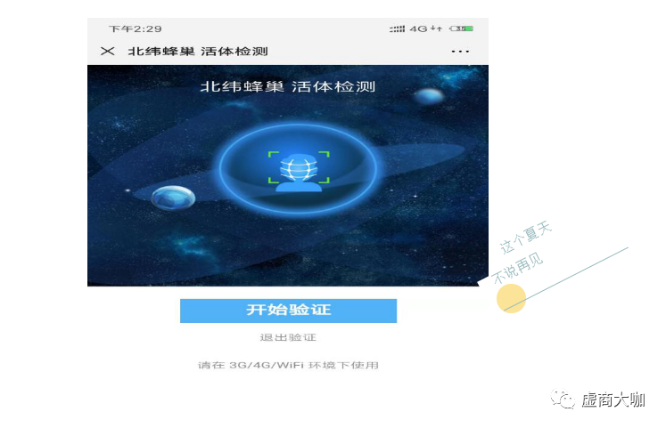Viewport: 666px width, 428px height.
Task: Click the 退出验证 link
Action: point(288,337)
